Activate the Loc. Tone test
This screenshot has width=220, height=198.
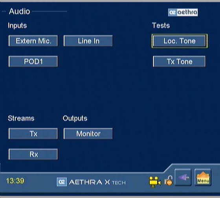[180, 41]
